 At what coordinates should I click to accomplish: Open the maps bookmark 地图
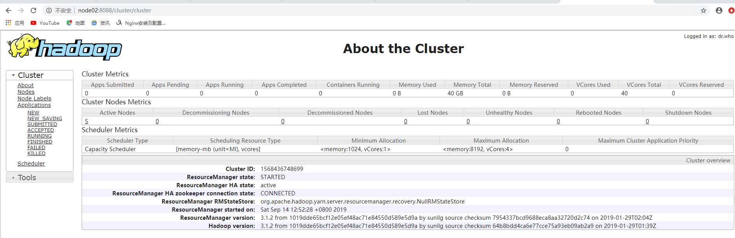(75, 23)
